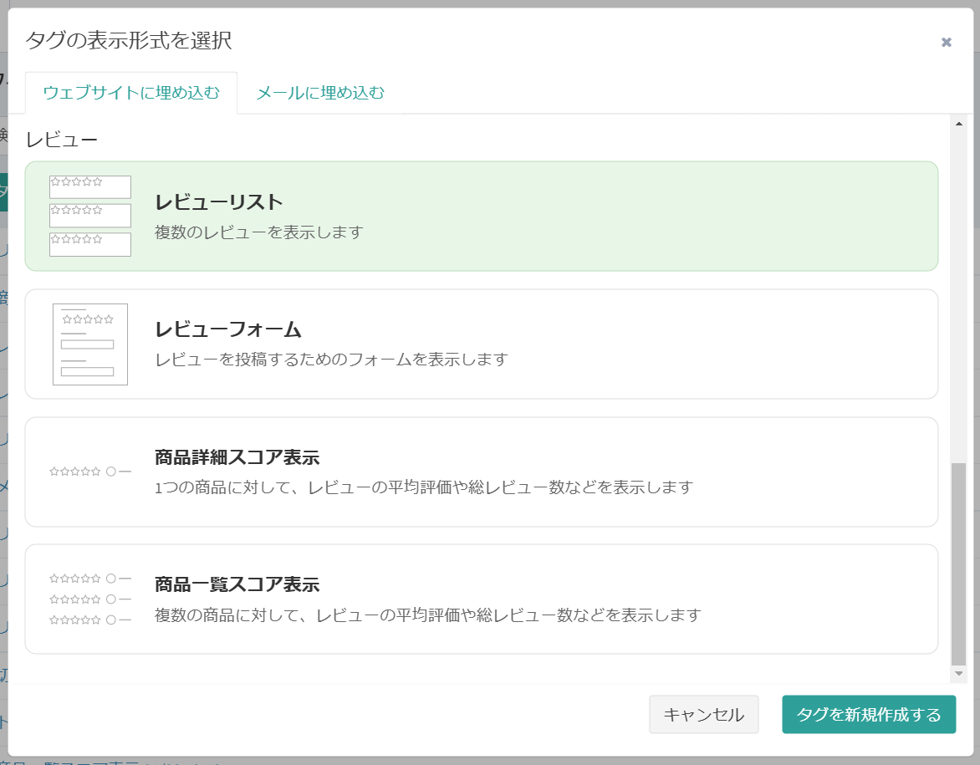Choose the レビューフォーム title

tap(227, 329)
